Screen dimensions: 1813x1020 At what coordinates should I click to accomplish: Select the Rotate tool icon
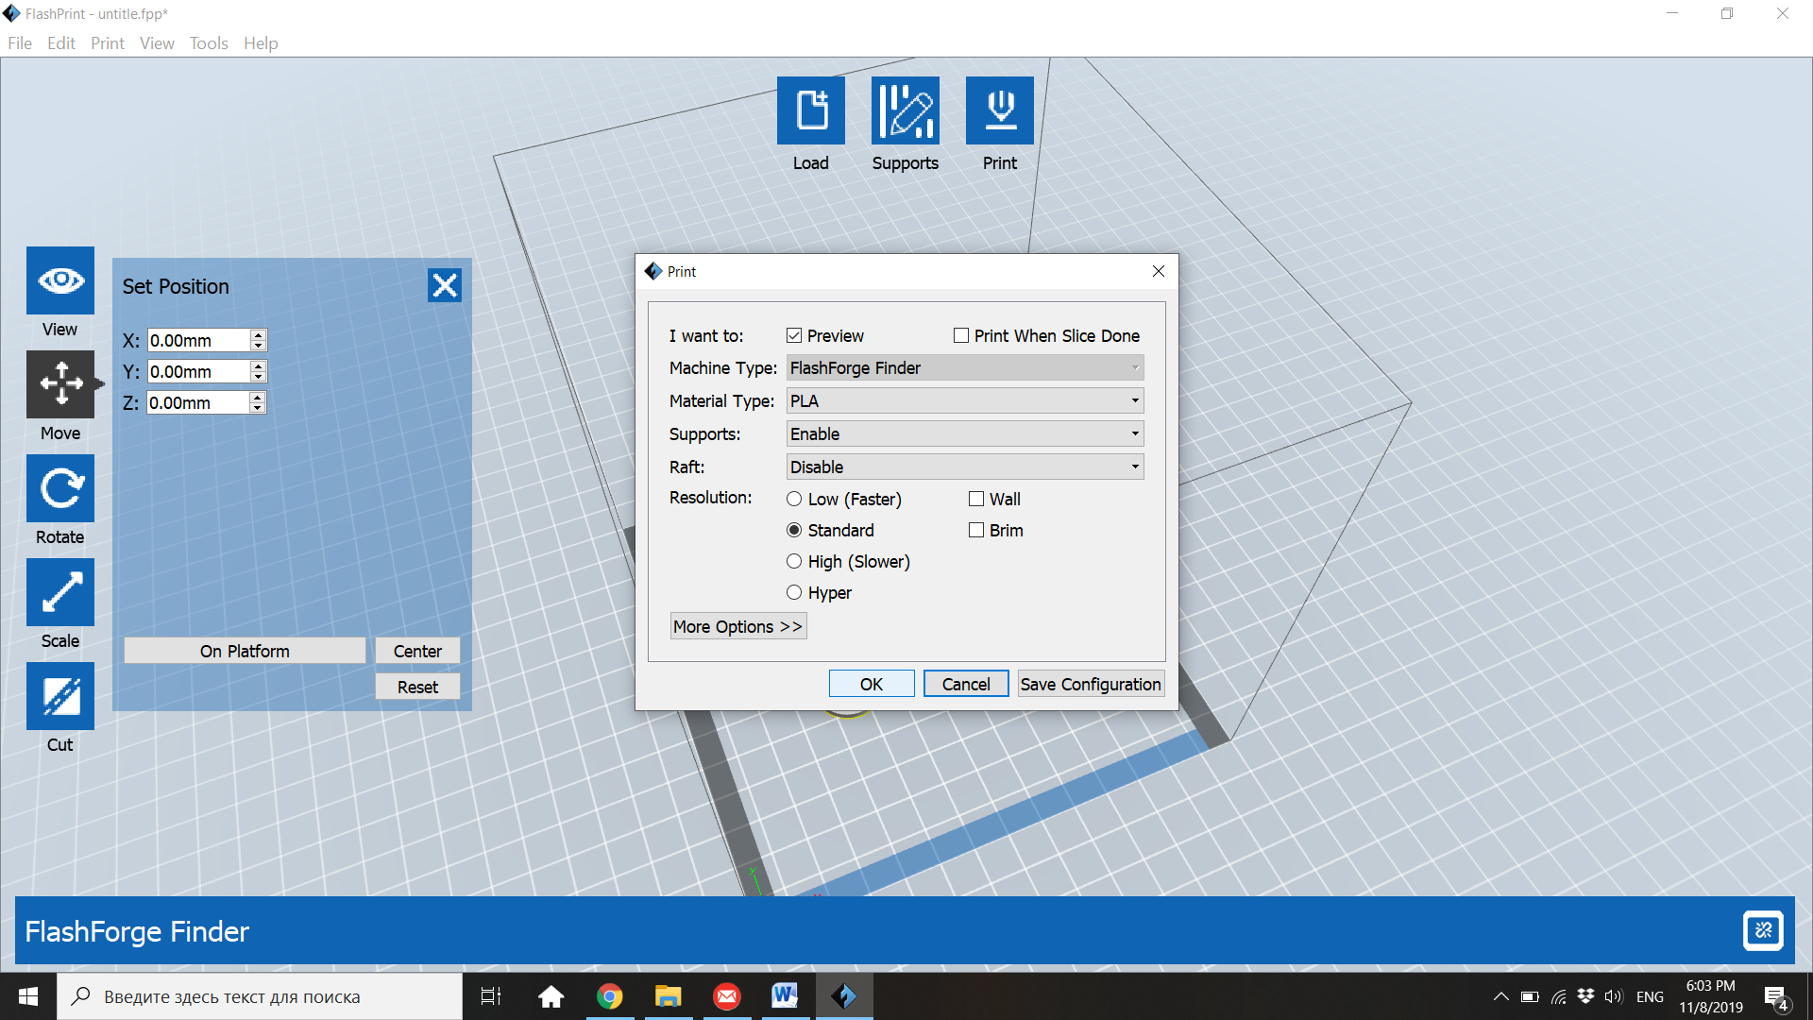click(60, 488)
